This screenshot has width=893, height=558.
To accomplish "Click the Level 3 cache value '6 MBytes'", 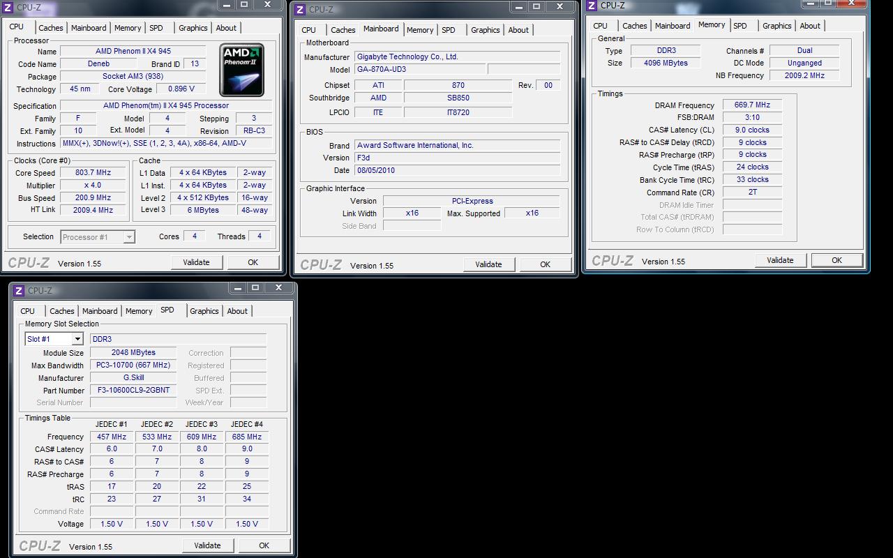I will click(203, 210).
